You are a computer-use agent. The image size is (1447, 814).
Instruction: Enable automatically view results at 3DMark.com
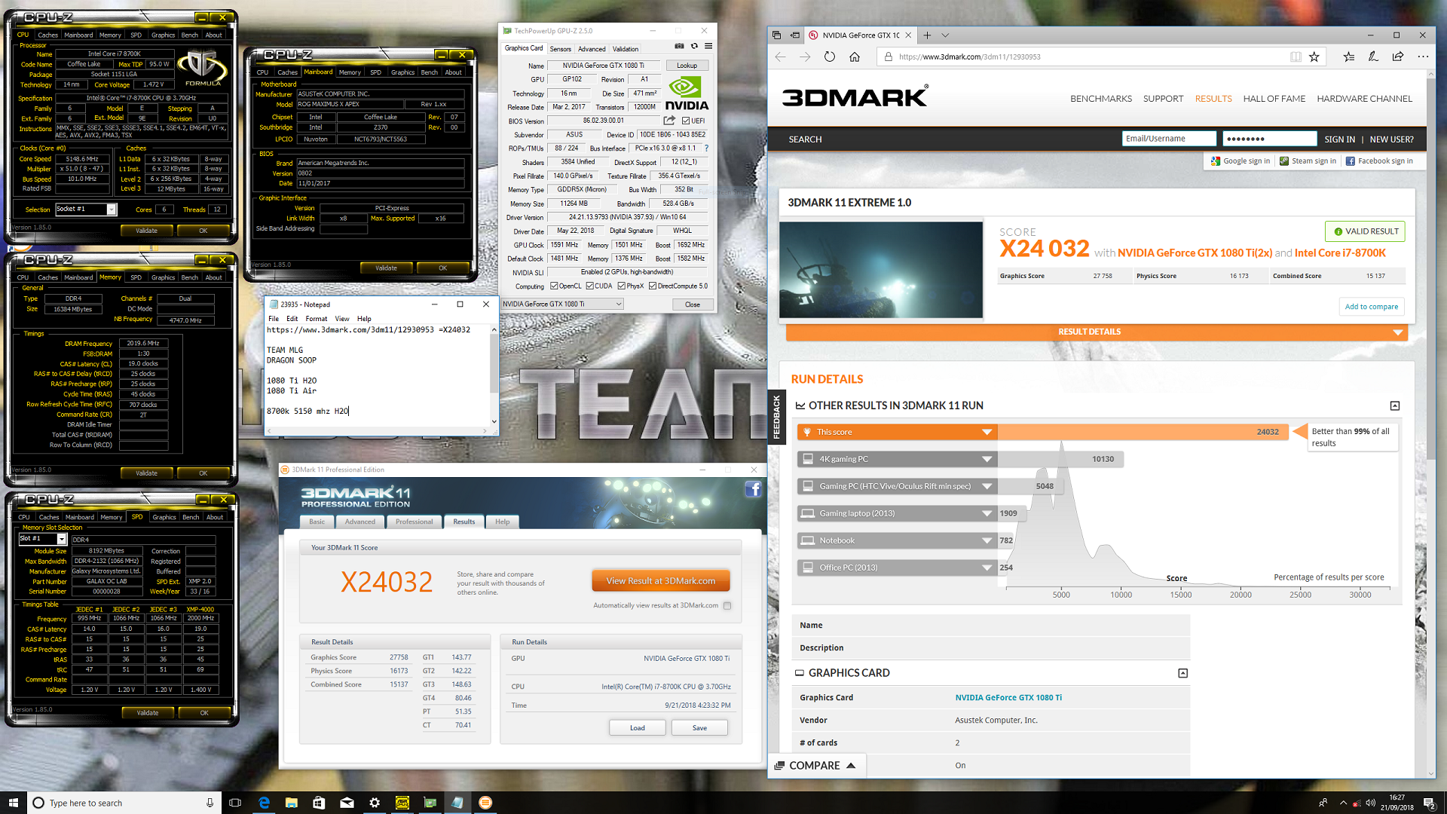pyautogui.click(x=727, y=605)
